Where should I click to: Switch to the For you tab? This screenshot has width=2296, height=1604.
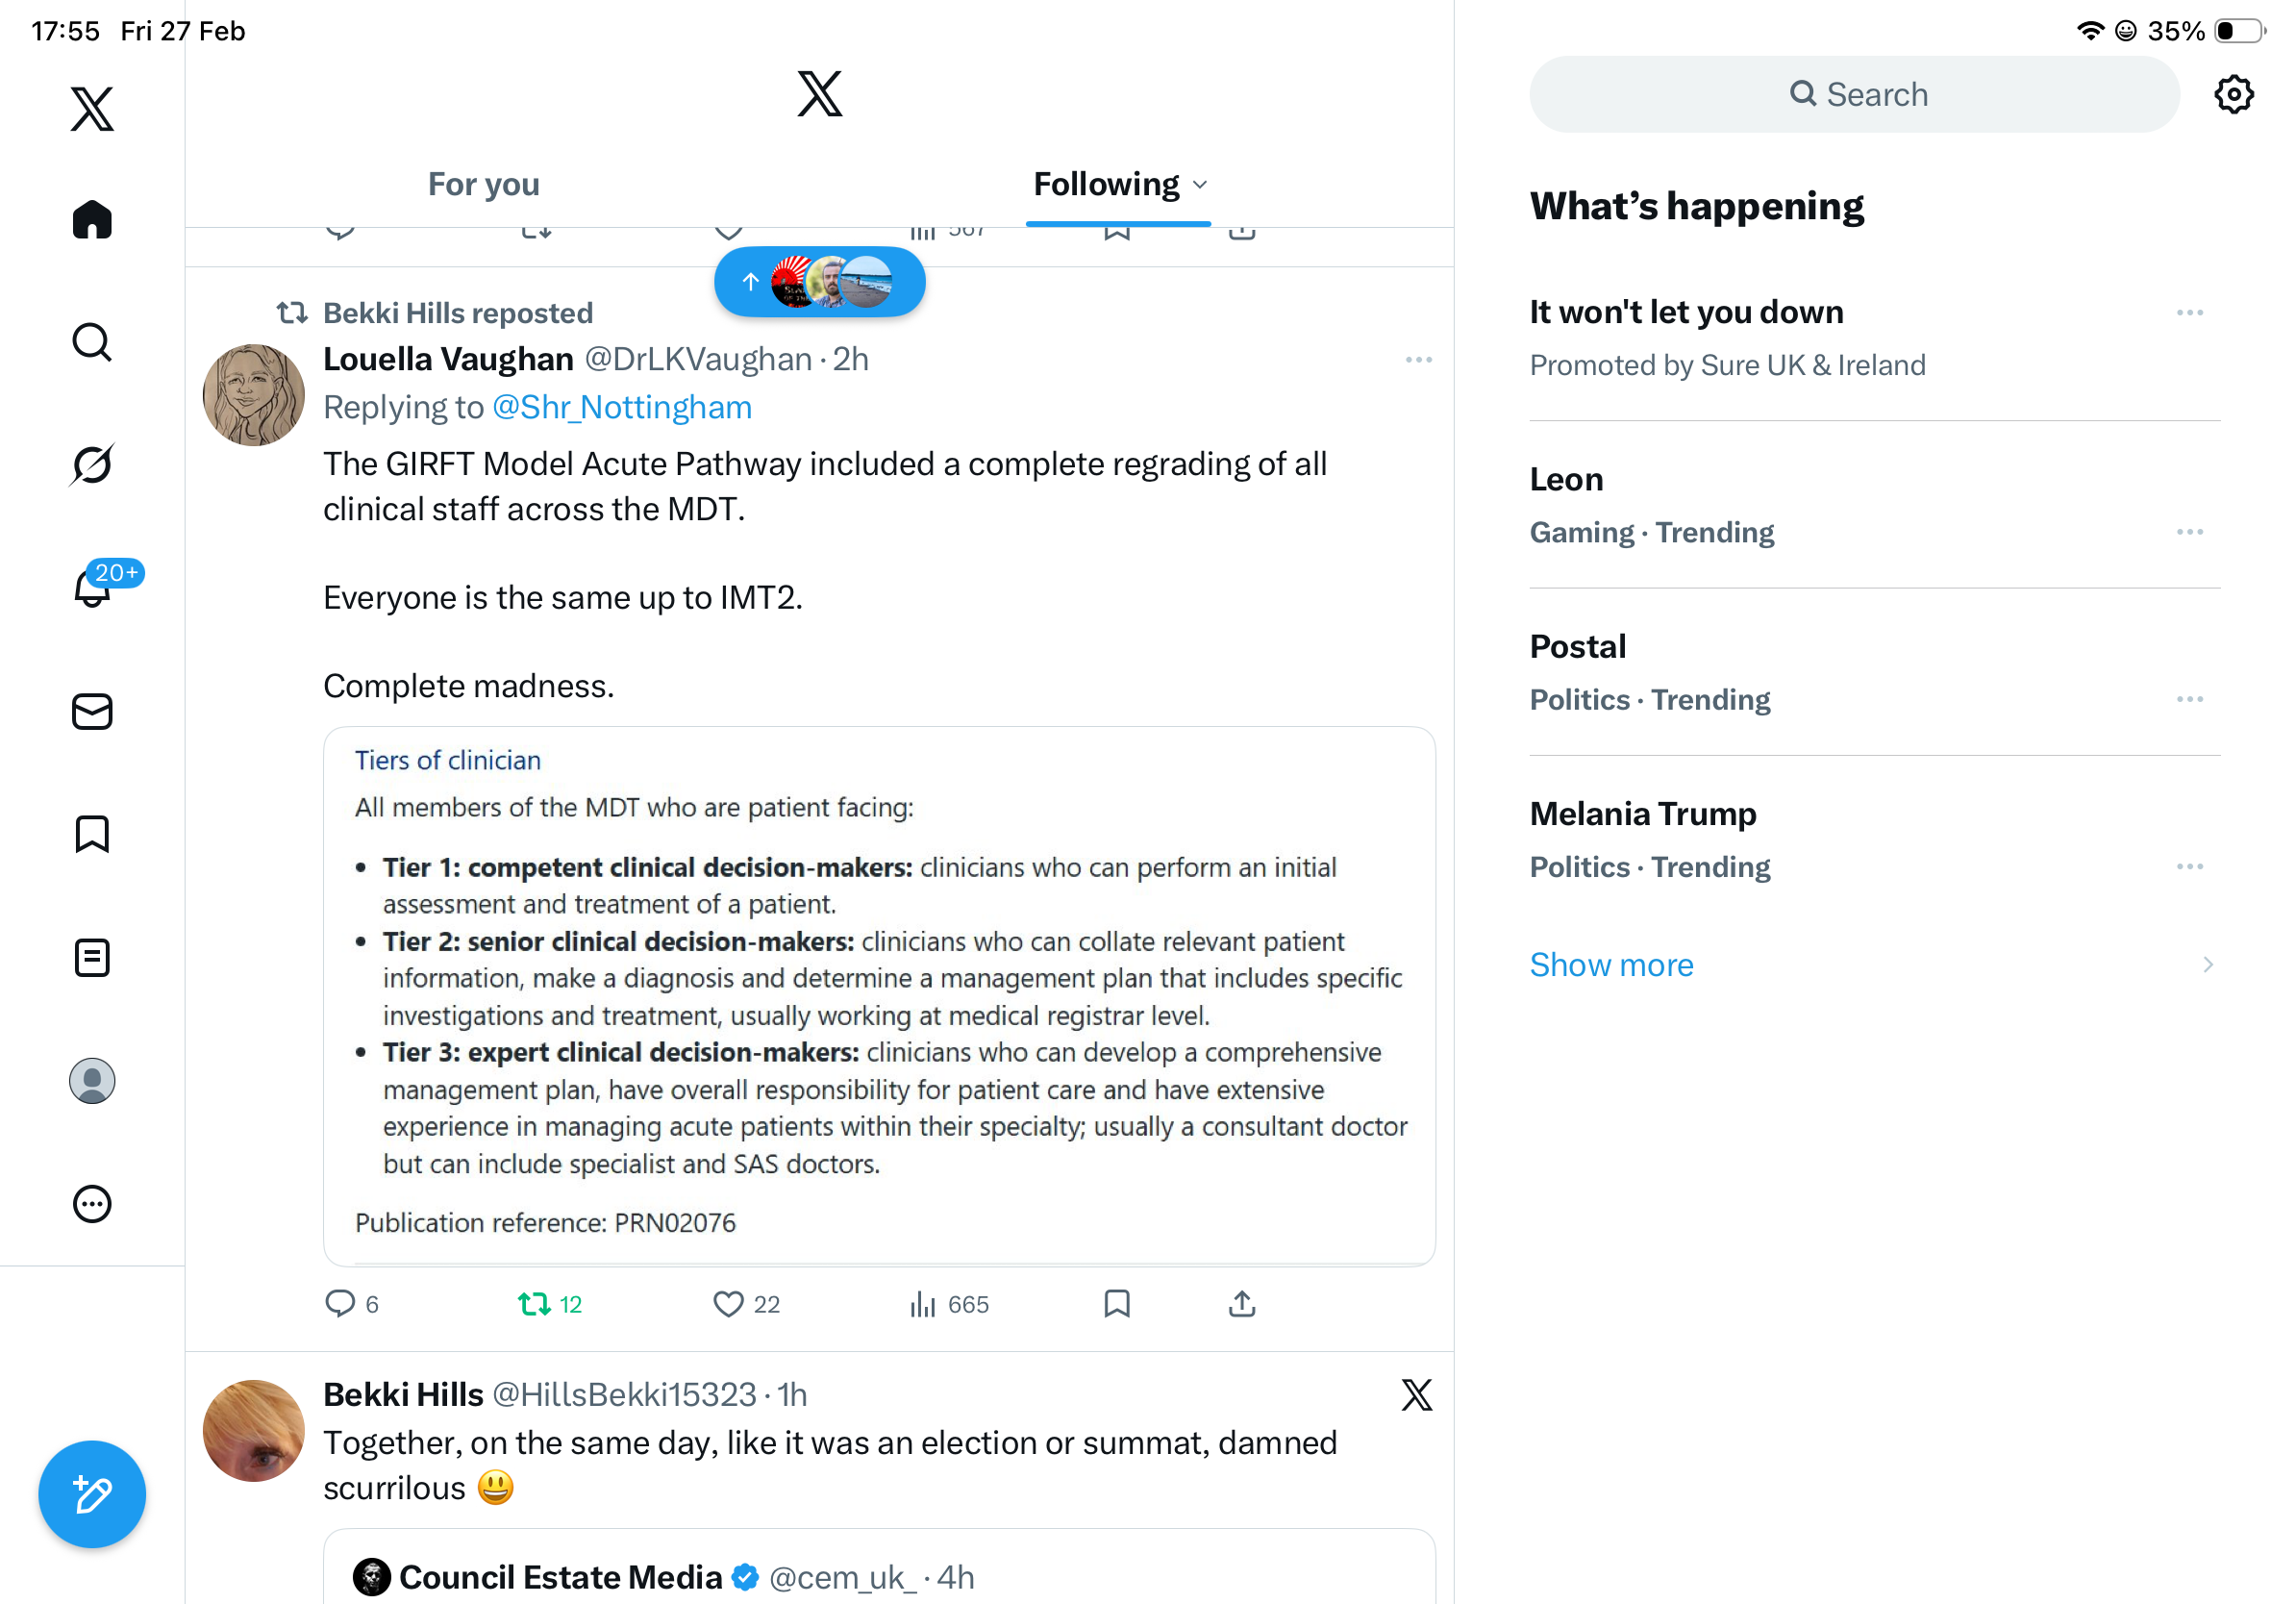(x=484, y=185)
